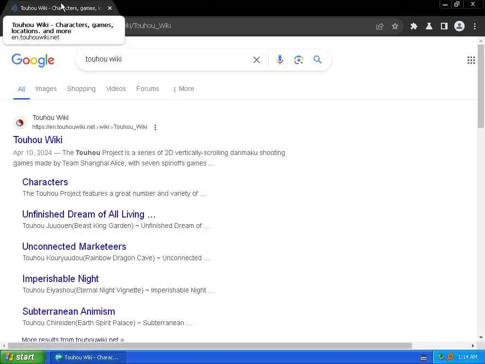Click the horizontal scrollbar thumb
The height and width of the screenshot is (364, 485).
(210, 346)
